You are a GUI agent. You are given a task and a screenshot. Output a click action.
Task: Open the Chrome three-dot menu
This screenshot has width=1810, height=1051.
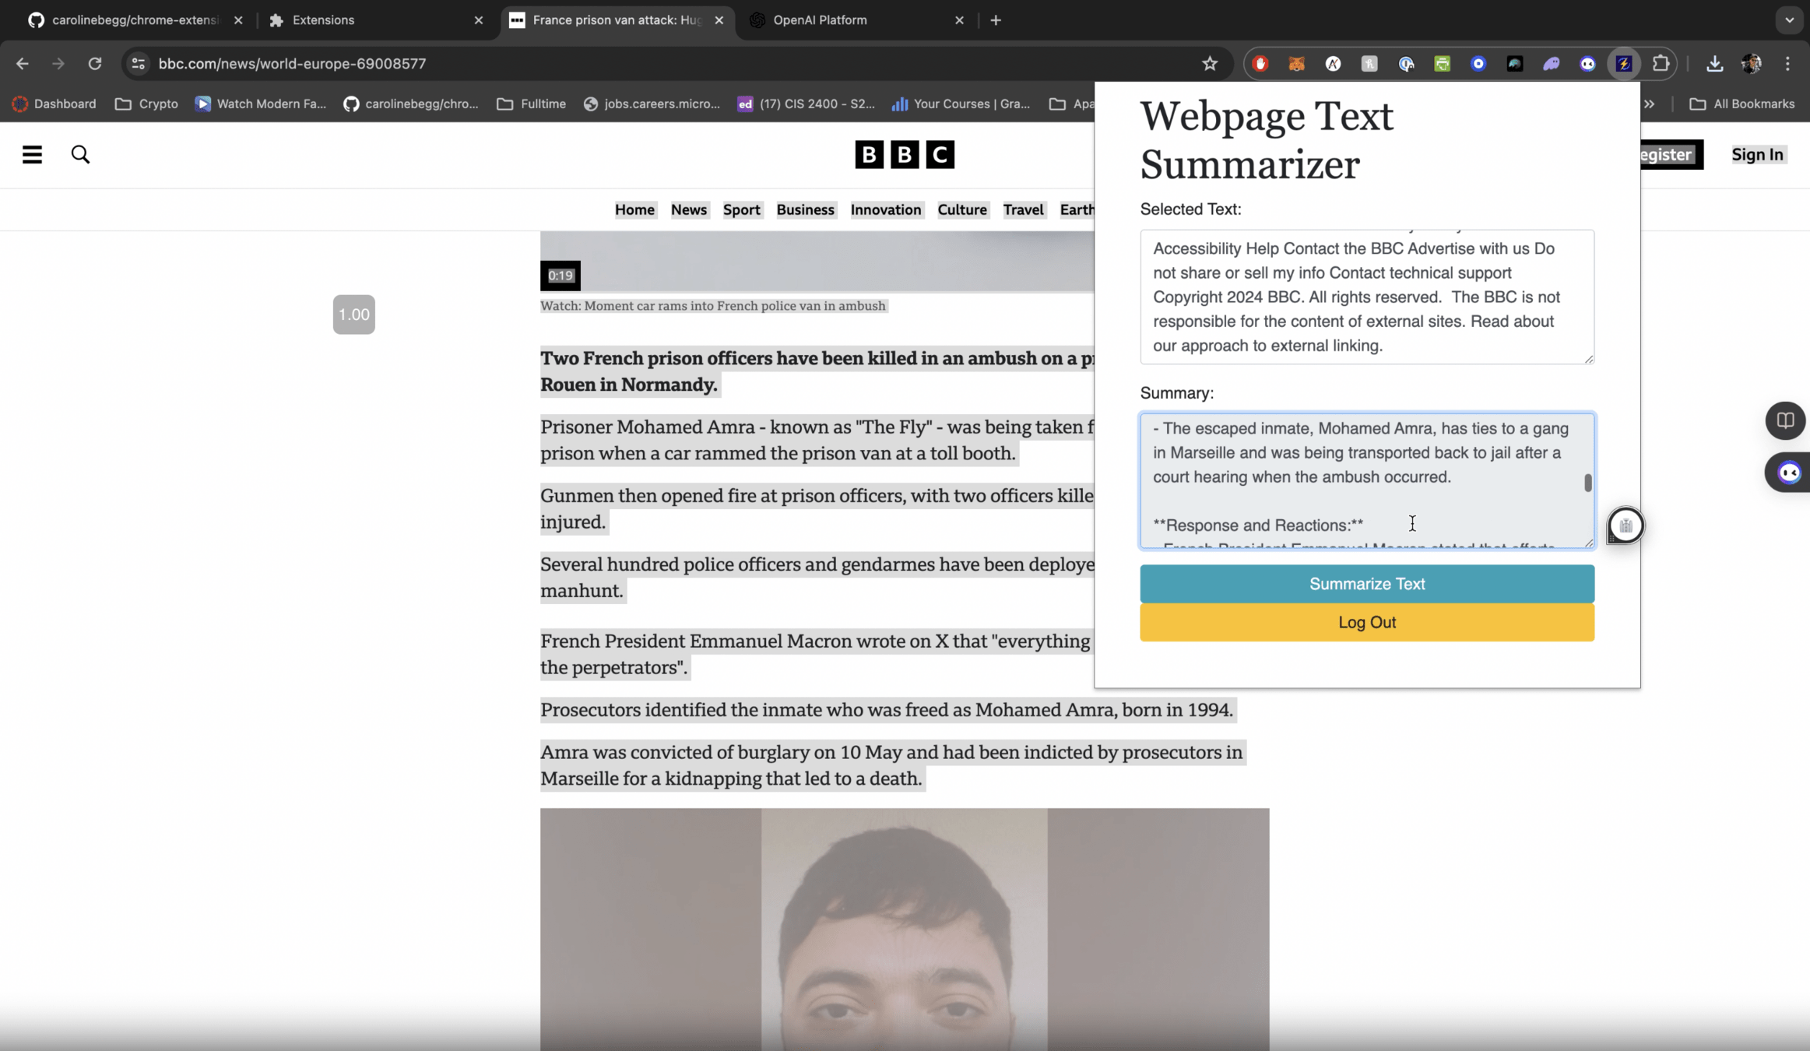pos(1787,64)
